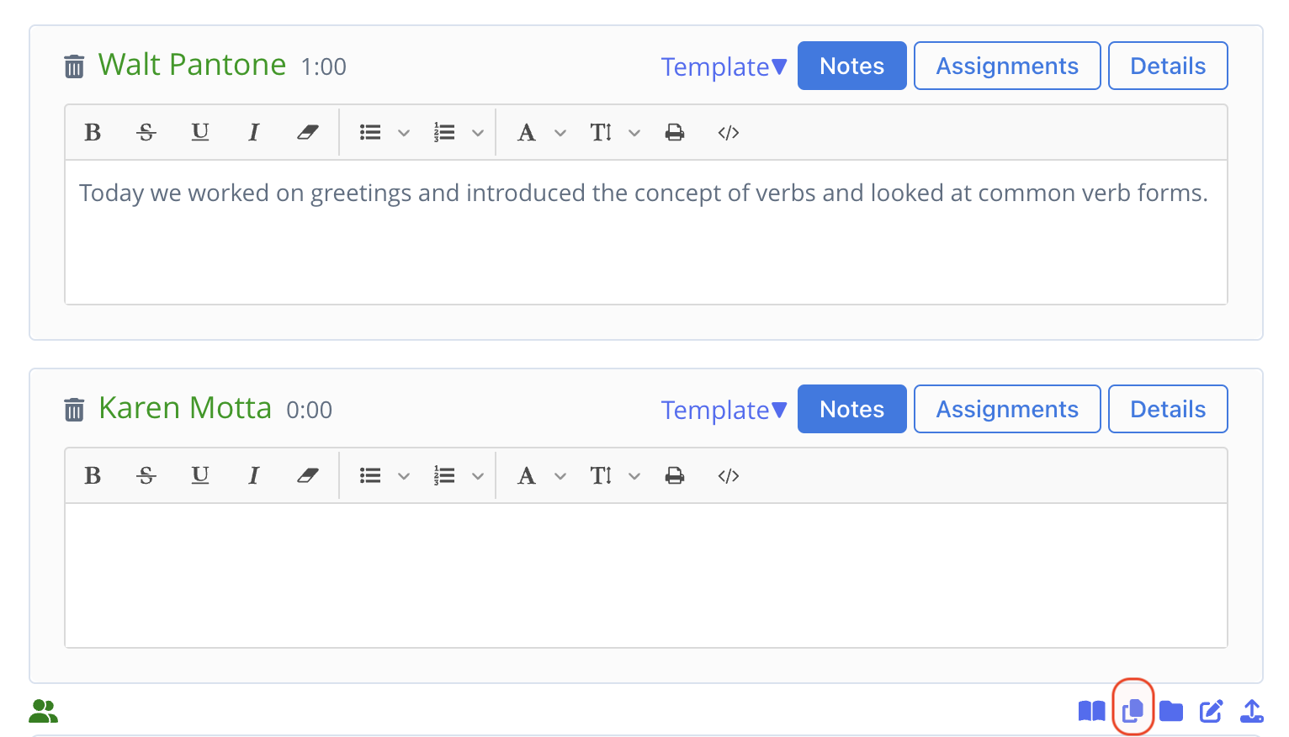Toggle bold in Karen Motta's notes editor
Image resolution: width=1289 pixels, height=737 pixels.
93,475
